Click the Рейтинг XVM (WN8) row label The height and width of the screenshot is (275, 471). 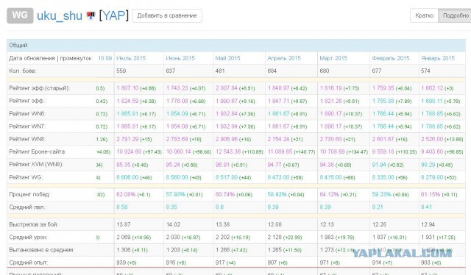point(36,165)
